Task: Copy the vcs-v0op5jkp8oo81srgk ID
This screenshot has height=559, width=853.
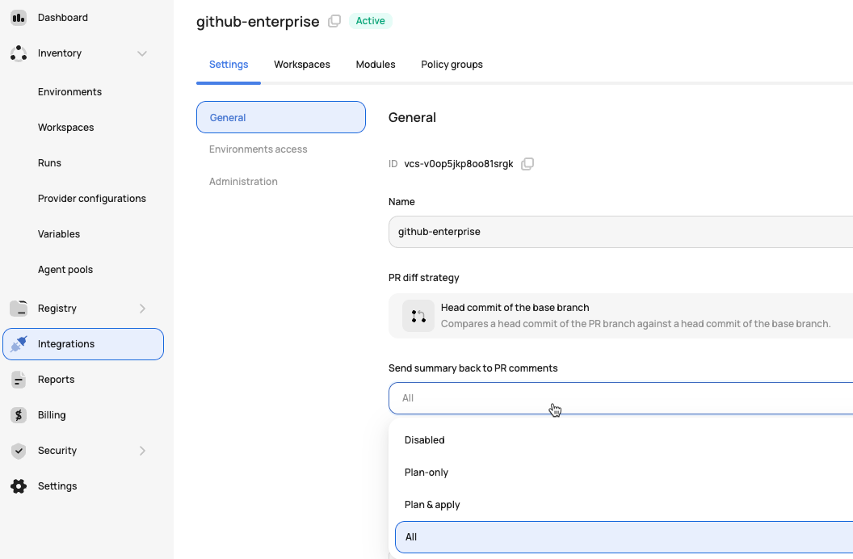Action: pos(527,164)
